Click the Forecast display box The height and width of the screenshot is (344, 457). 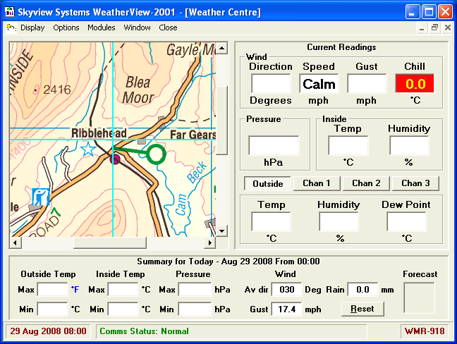(x=420, y=298)
